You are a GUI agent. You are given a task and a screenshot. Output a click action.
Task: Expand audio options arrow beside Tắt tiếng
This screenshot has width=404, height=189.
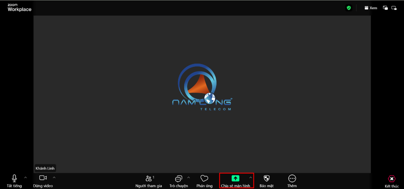[x=25, y=177]
